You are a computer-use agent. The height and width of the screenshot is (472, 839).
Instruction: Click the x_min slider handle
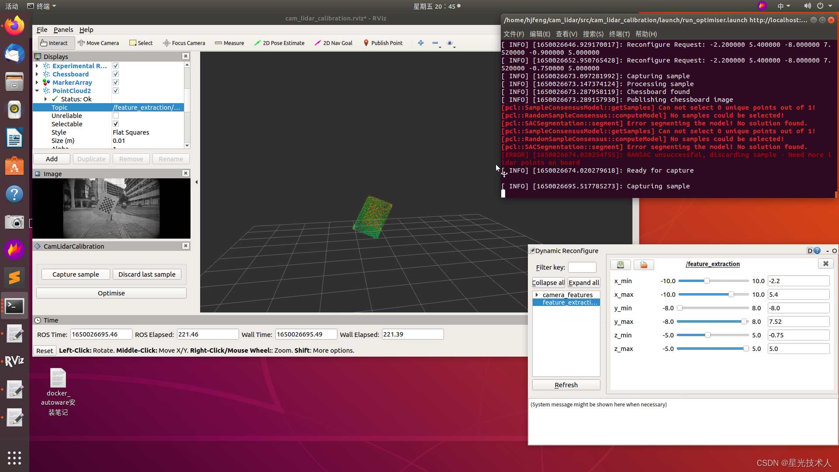pyautogui.click(x=707, y=281)
